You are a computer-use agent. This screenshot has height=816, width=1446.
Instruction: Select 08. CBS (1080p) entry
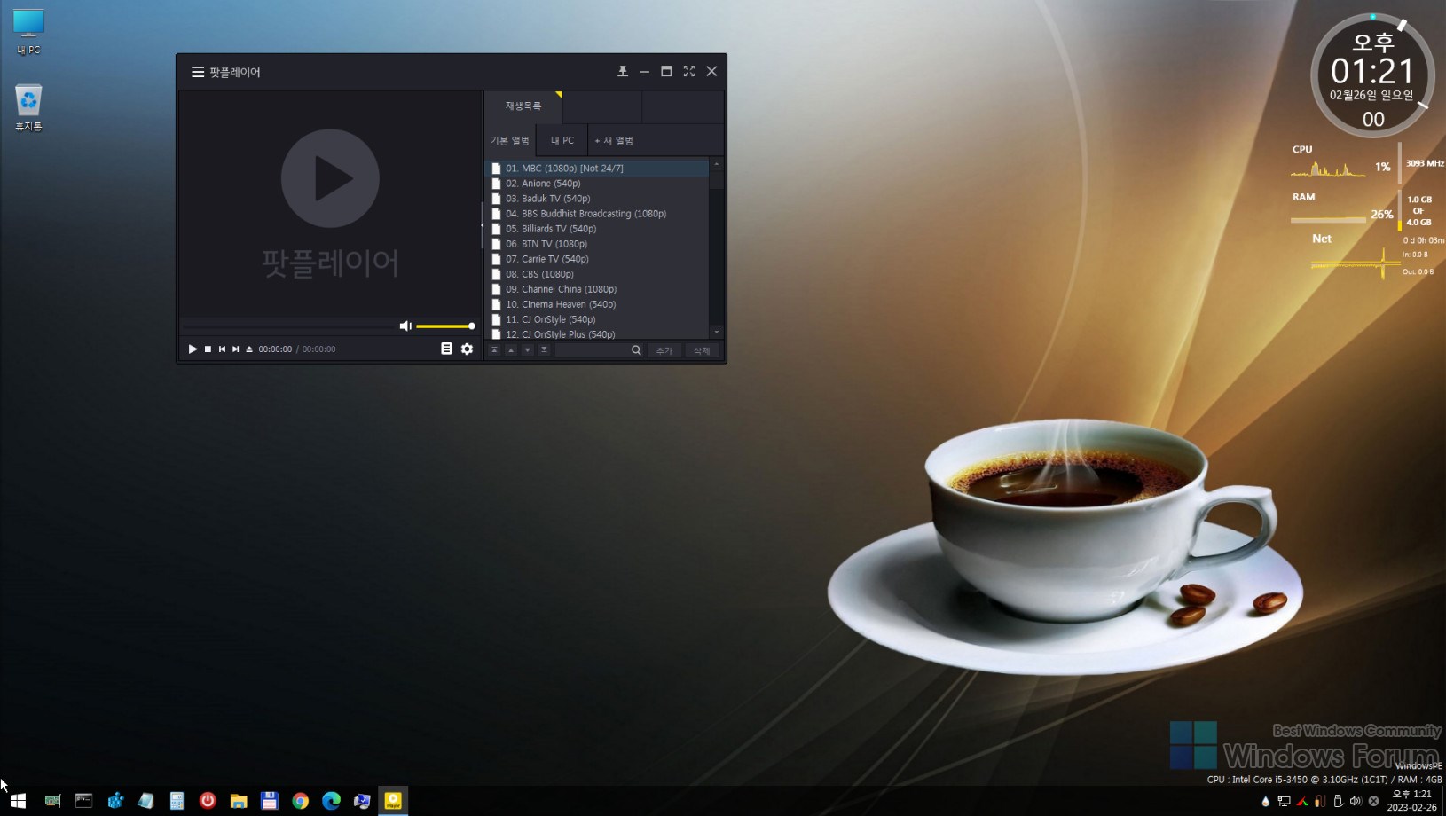[x=597, y=274]
